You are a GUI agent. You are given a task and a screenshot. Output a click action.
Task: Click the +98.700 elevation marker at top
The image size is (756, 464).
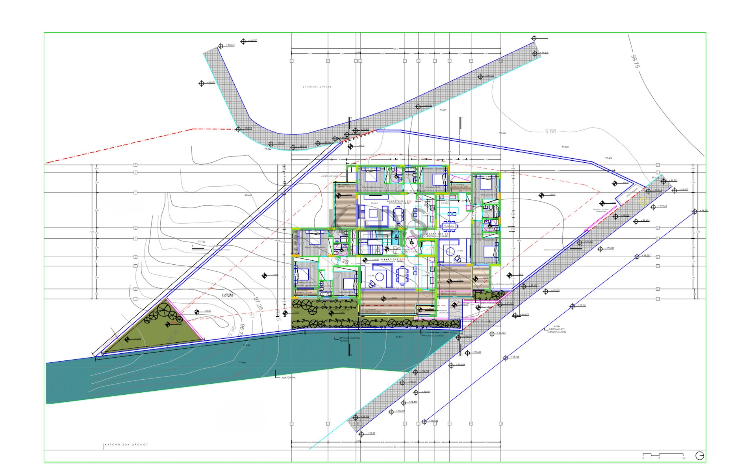(x=244, y=41)
